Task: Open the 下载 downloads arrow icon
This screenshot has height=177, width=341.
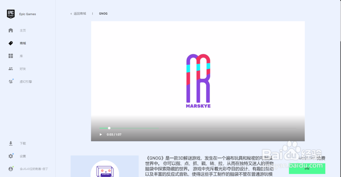Action: click(x=11, y=143)
